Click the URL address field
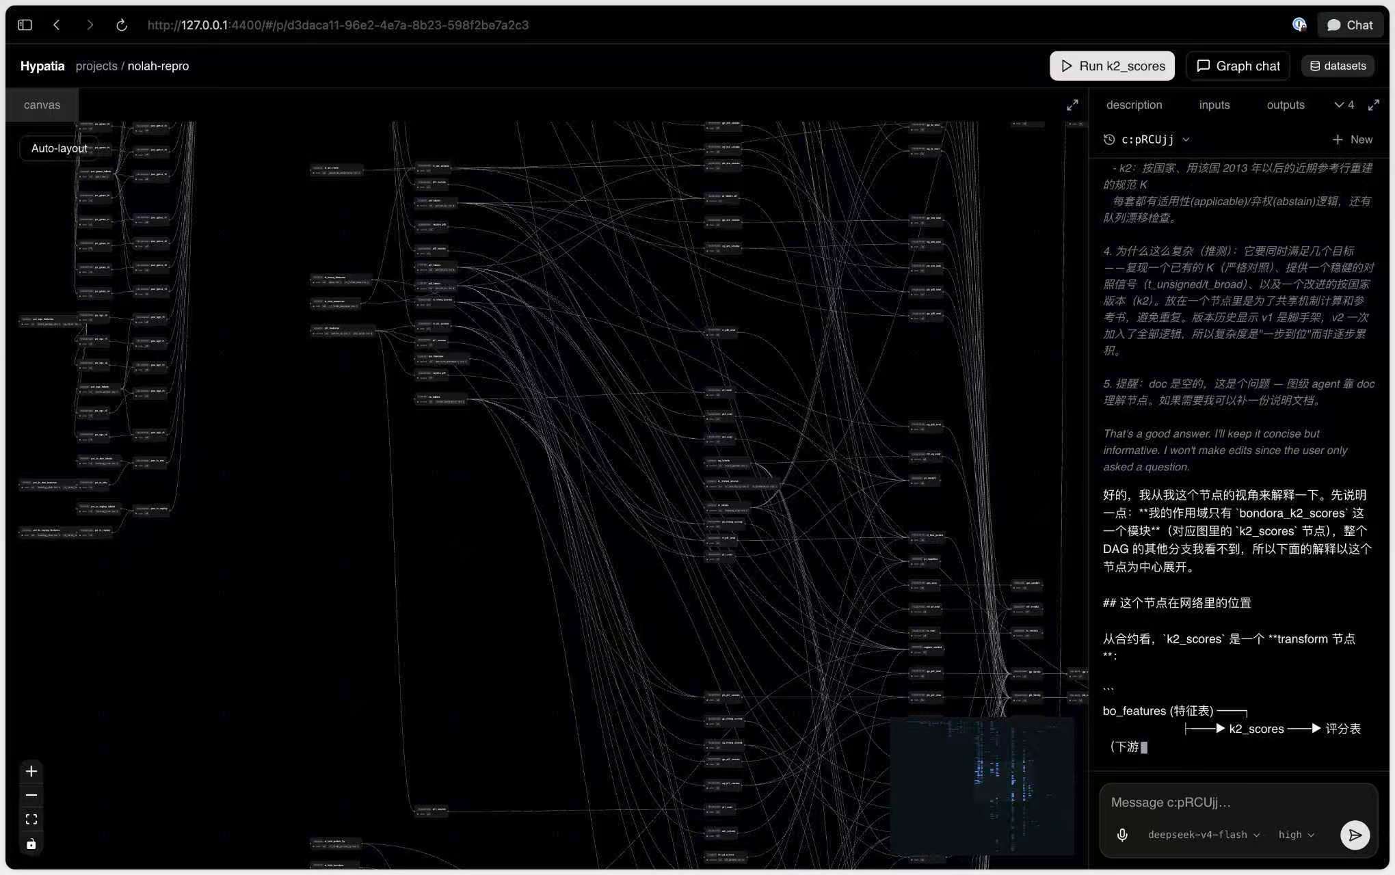Image resolution: width=1395 pixels, height=875 pixels. (x=338, y=25)
